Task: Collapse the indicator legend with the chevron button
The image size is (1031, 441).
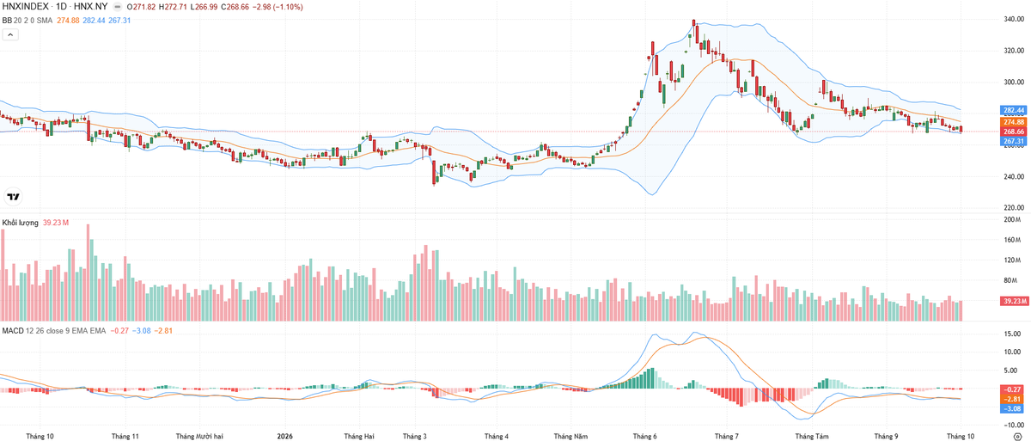Action: pyautogui.click(x=10, y=34)
